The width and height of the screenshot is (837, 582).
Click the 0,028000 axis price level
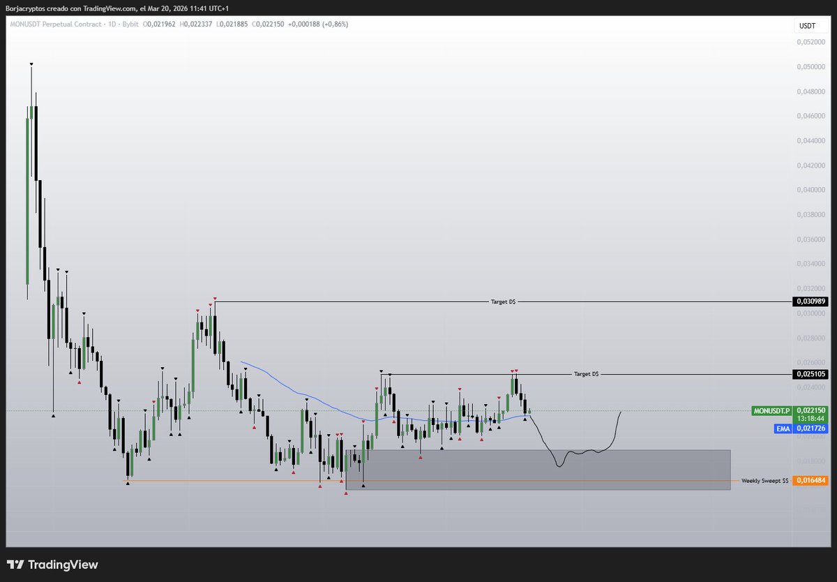(810, 338)
